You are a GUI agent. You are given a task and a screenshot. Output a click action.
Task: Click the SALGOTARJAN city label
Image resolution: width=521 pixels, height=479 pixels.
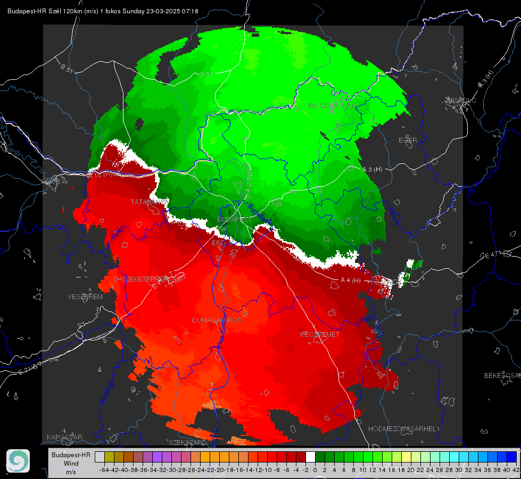point(332,106)
